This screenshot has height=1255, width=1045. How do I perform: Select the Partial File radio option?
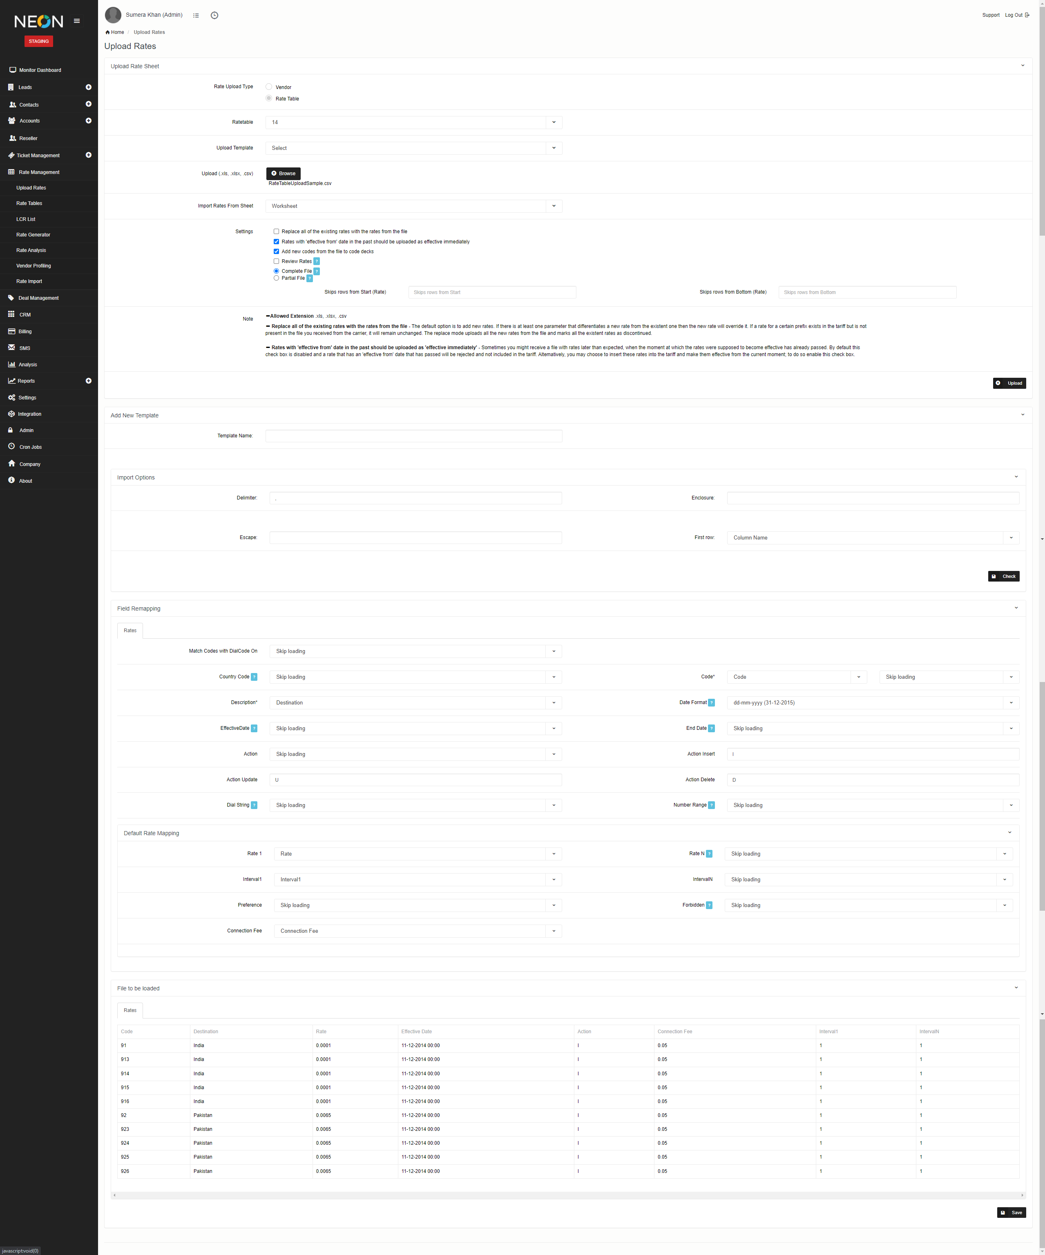[x=276, y=278]
